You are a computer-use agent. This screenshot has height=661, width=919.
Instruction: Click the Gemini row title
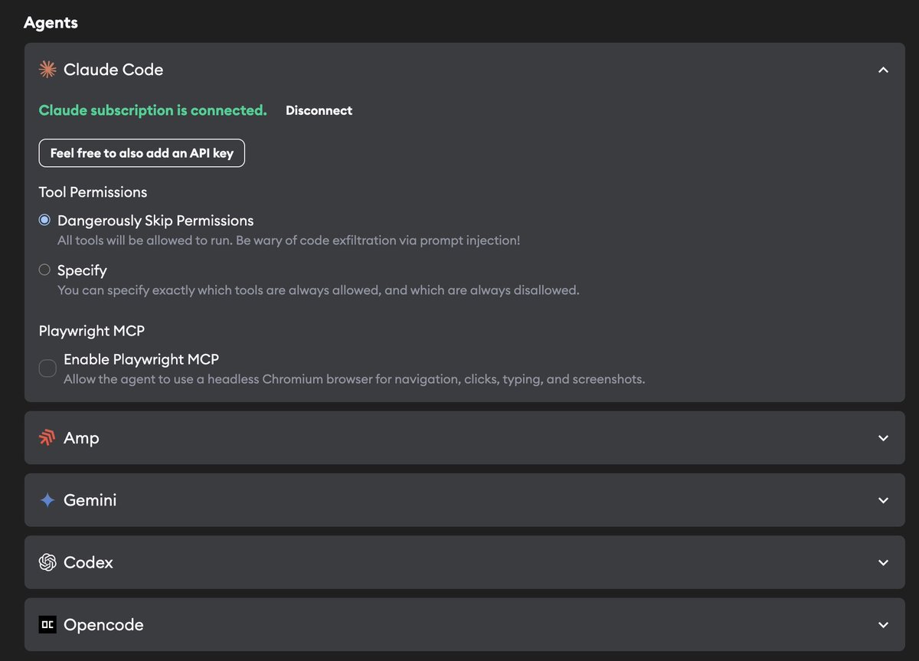coord(90,500)
